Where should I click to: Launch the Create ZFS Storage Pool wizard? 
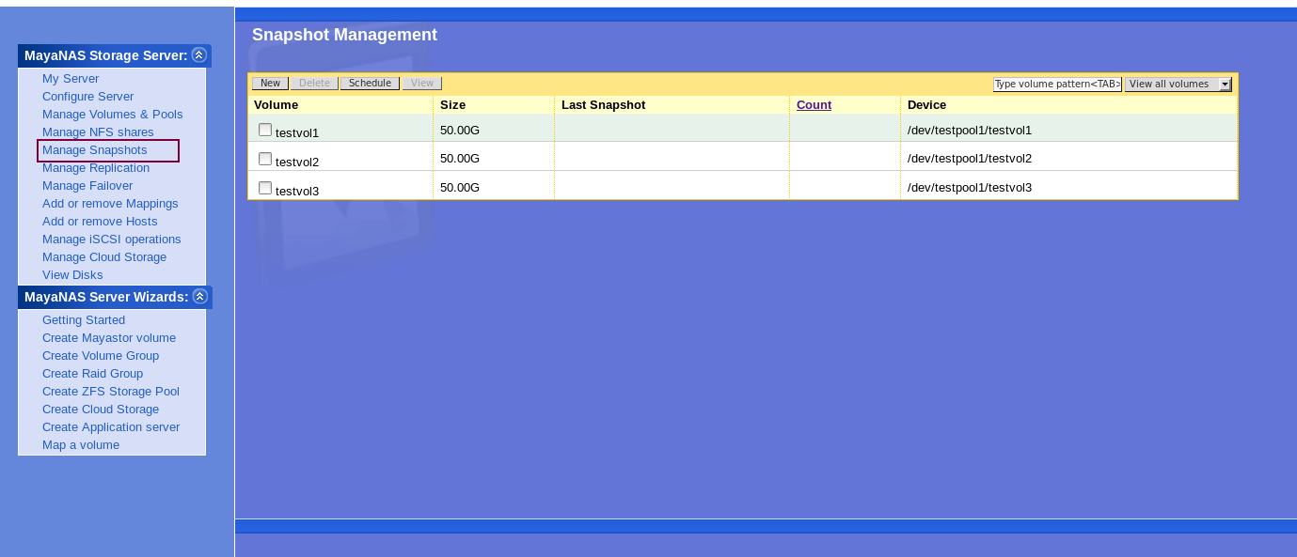coord(110,392)
